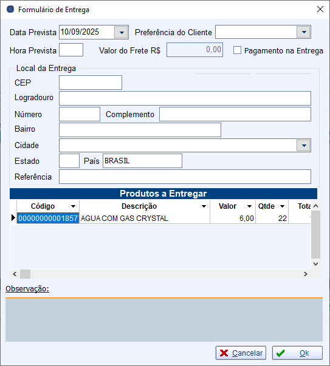Open the Descrição column filter arrow

coord(204,206)
